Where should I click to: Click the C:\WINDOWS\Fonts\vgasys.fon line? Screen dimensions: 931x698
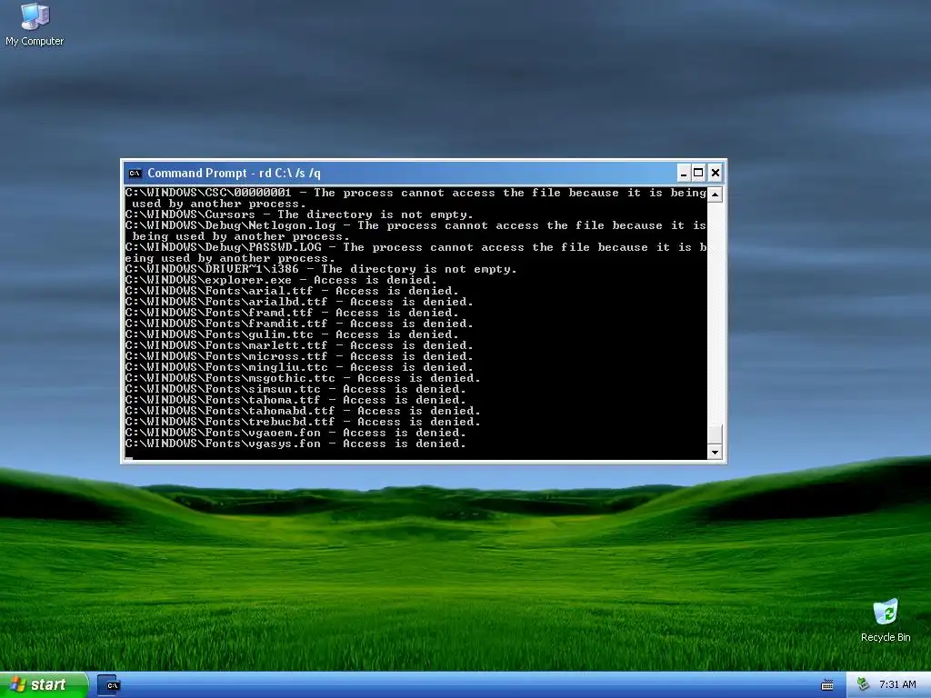295,444
